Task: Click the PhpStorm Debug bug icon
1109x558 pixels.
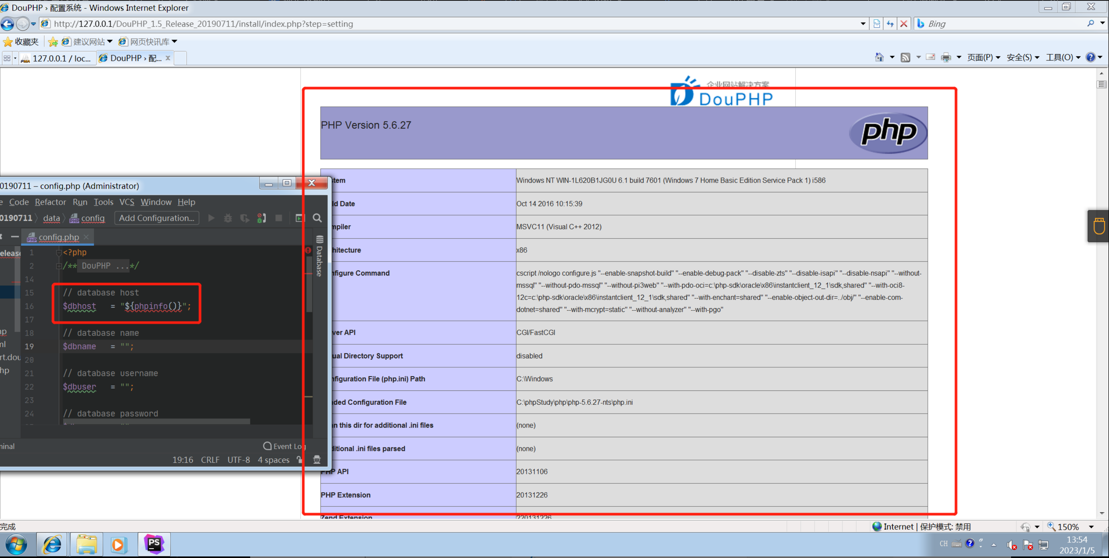Action: tap(228, 218)
